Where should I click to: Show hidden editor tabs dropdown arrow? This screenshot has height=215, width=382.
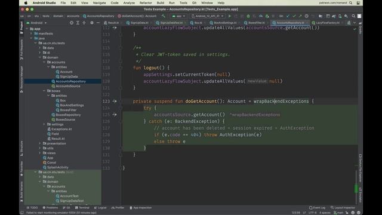[355, 23]
